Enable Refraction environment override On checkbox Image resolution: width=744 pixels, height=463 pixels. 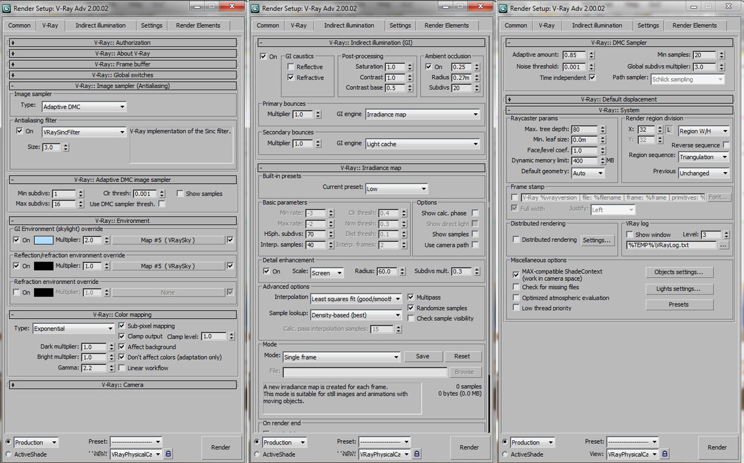point(18,292)
